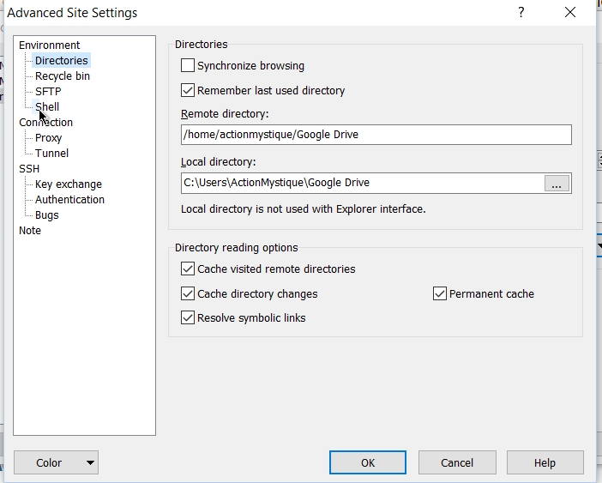Browse for local directory with ellipsis button
Viewport: 602px width, 483px height.
pos(557,184)
